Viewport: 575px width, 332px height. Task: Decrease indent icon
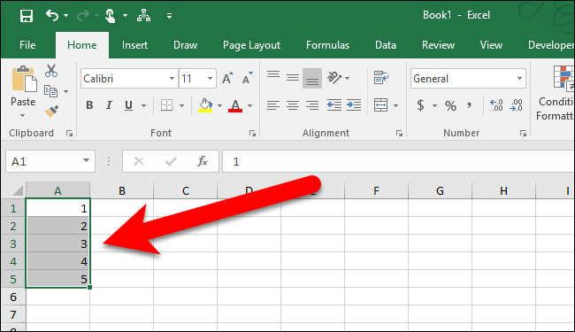(334, 105)
